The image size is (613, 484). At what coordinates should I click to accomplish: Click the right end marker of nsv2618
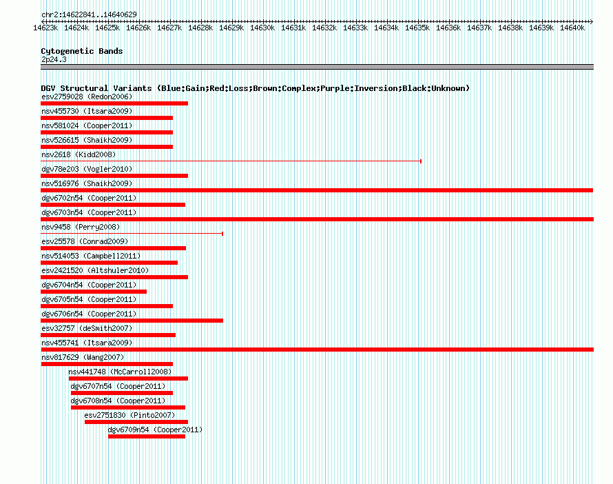421,161
